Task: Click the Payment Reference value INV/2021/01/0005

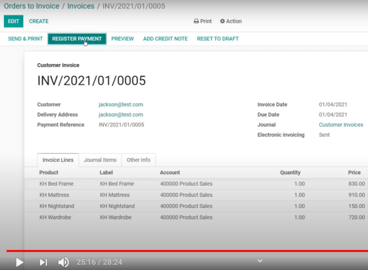Action: coord(122,124)
